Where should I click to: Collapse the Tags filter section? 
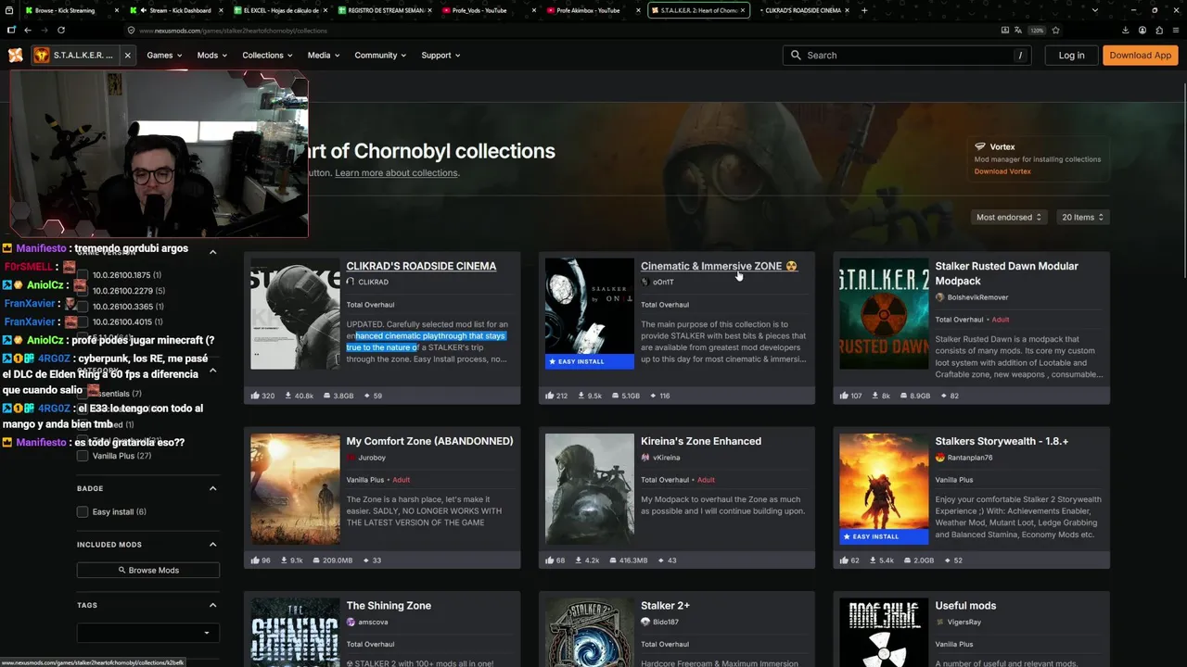212,605
